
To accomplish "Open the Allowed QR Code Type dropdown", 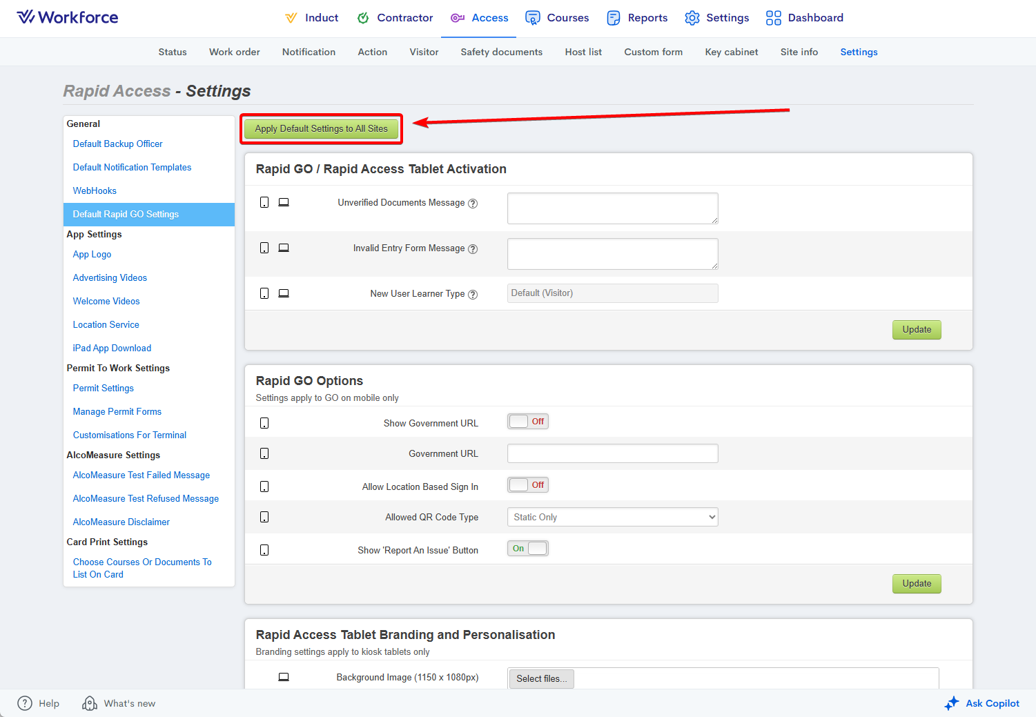I will click(x=612, y=517).
